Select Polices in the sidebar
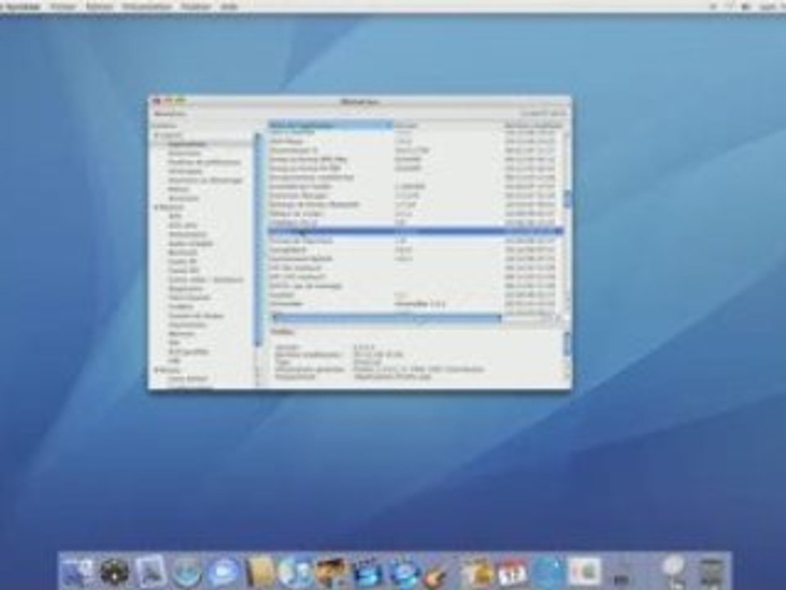786x590 pixels. (x=178, y=189)
